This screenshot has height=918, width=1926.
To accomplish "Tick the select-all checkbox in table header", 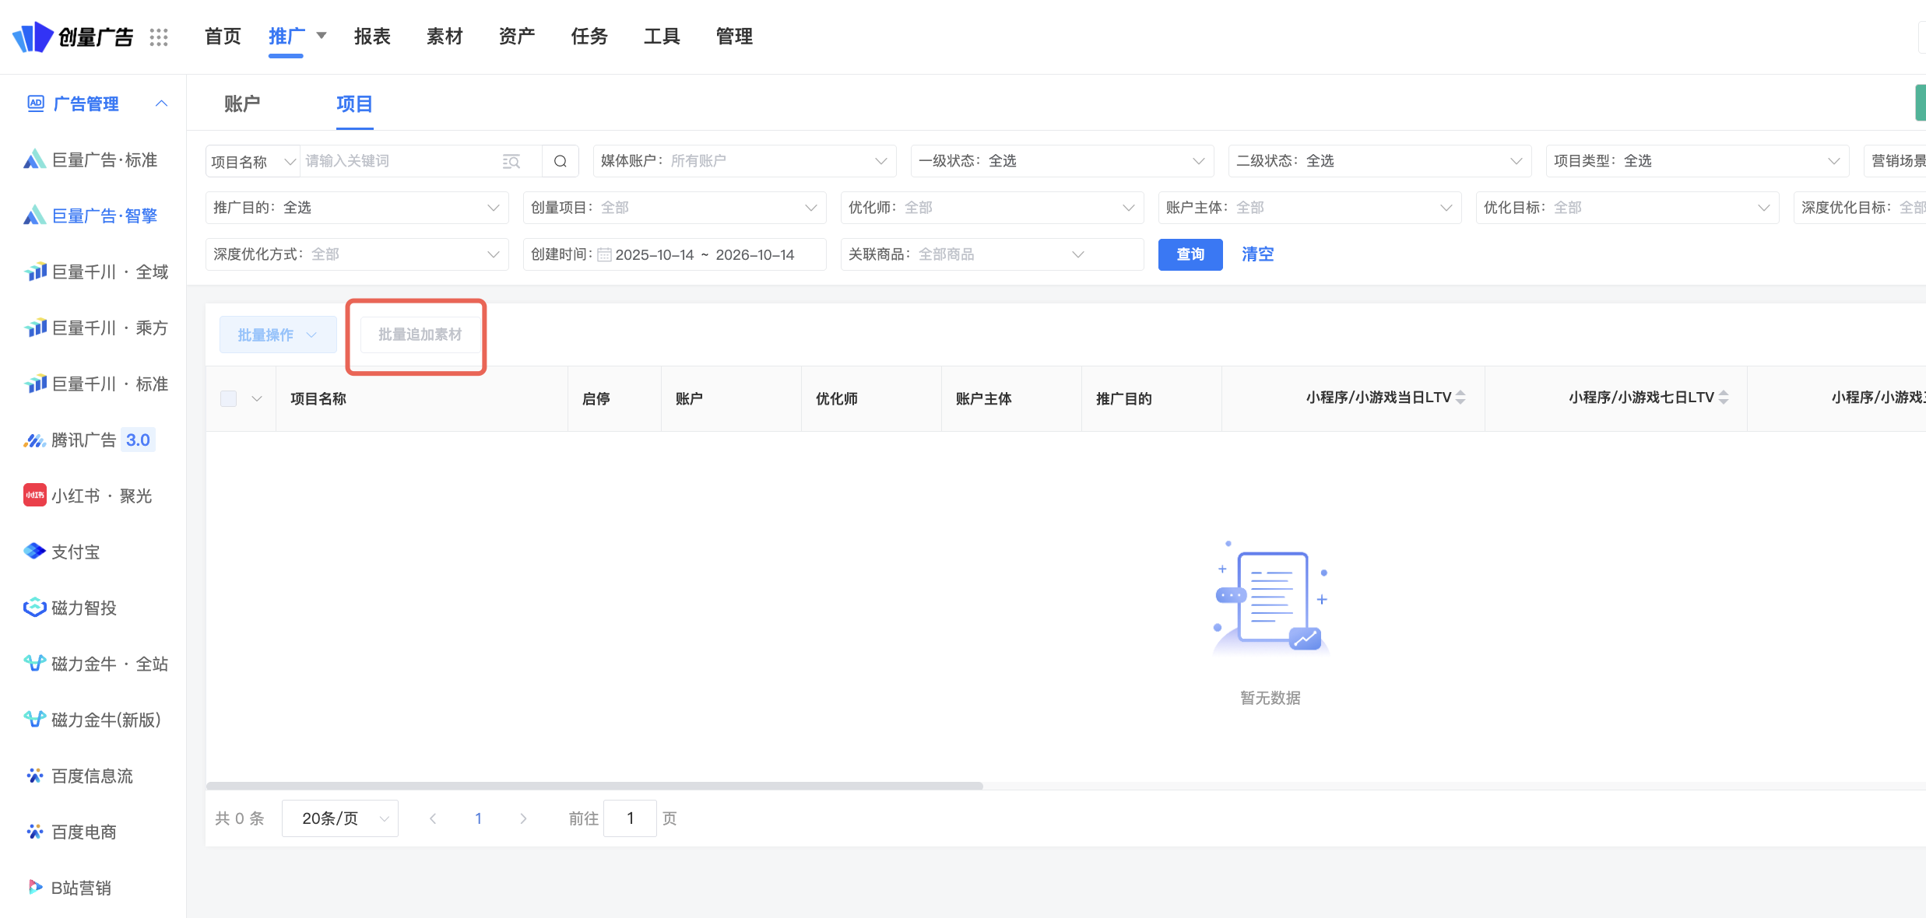I will [x=229, y=398].
